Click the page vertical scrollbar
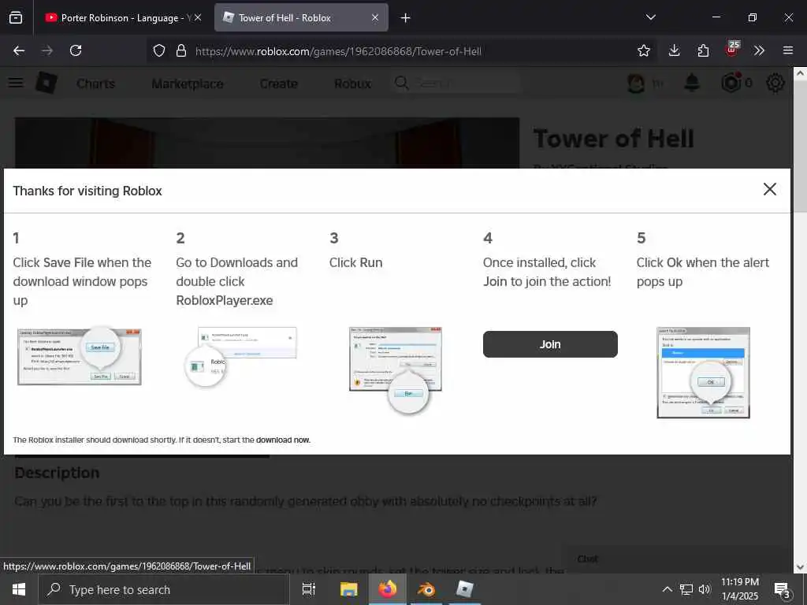The image size is (807, 605). click(x=800, y=146)
